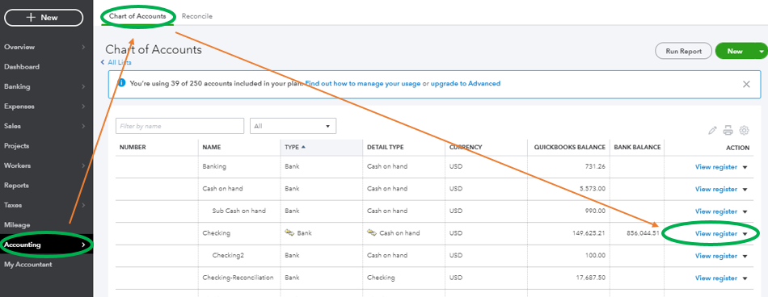Image resolution: width=768 pixels, height=297 pixels.
Task: Open action dropdown arrow for Checking row
Action: [x=745, y=234]
